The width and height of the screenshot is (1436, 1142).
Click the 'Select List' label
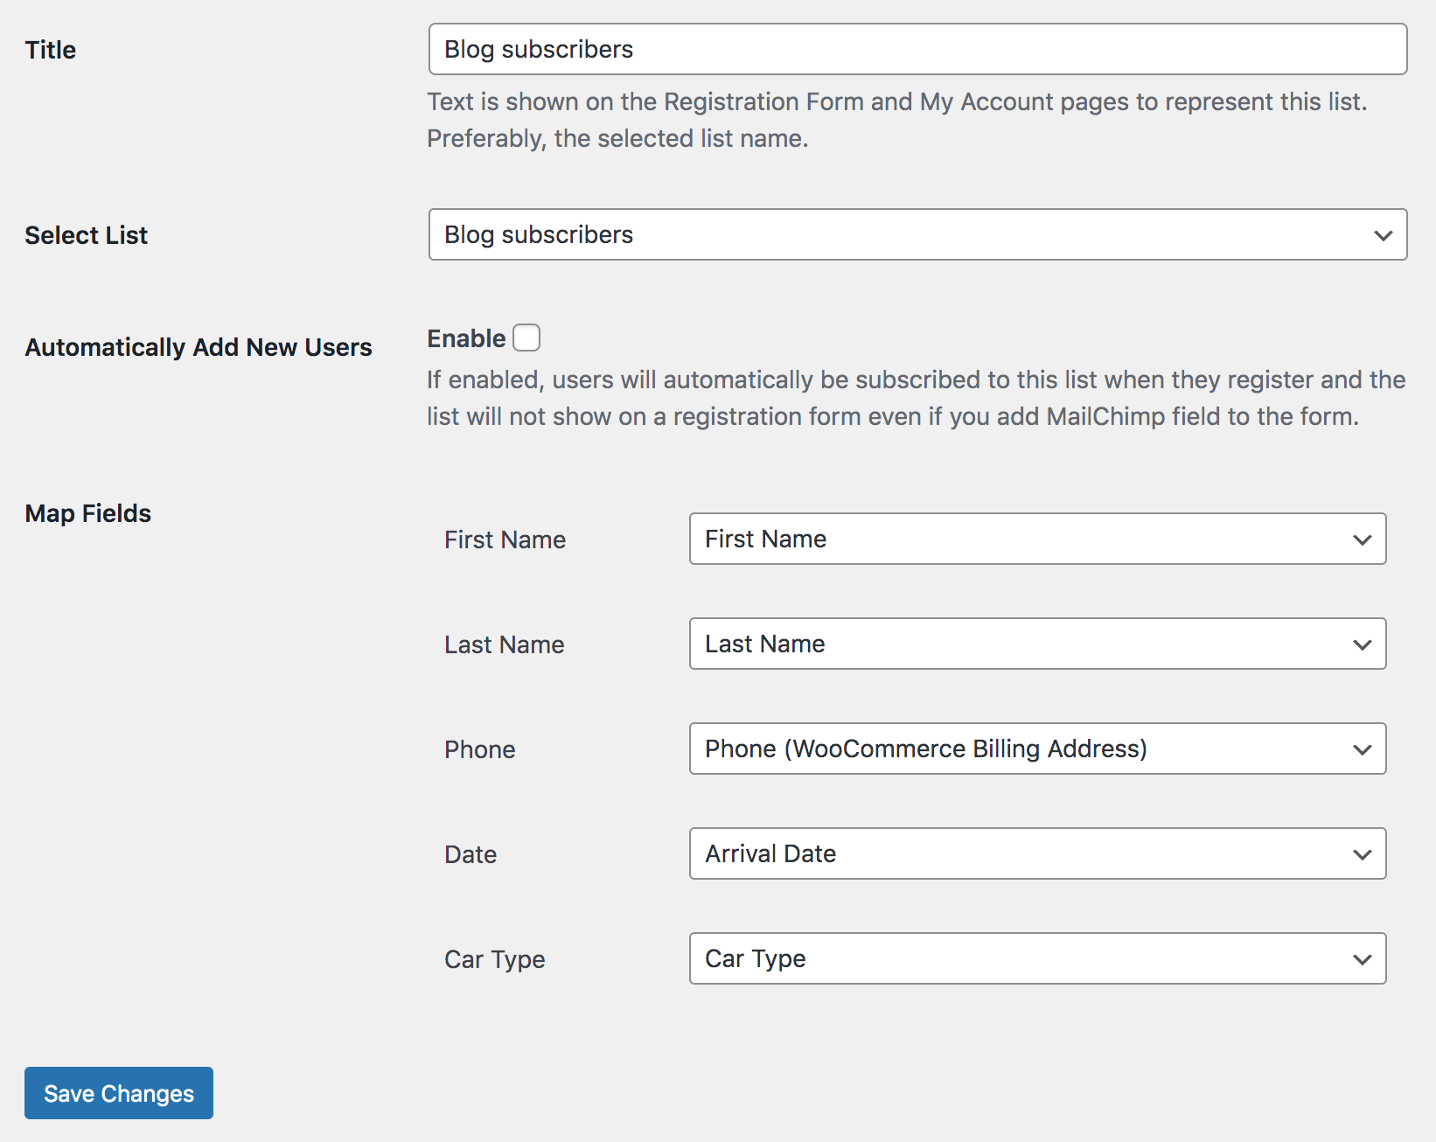tap(86, 235)
